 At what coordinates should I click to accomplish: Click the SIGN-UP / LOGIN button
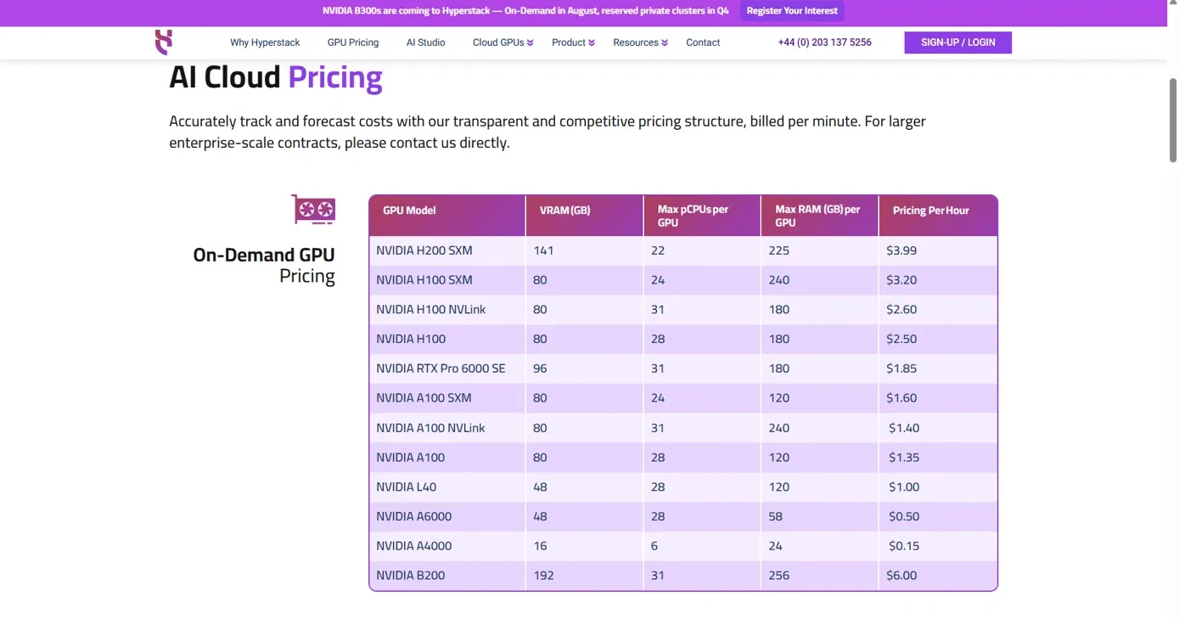(957, 42)
